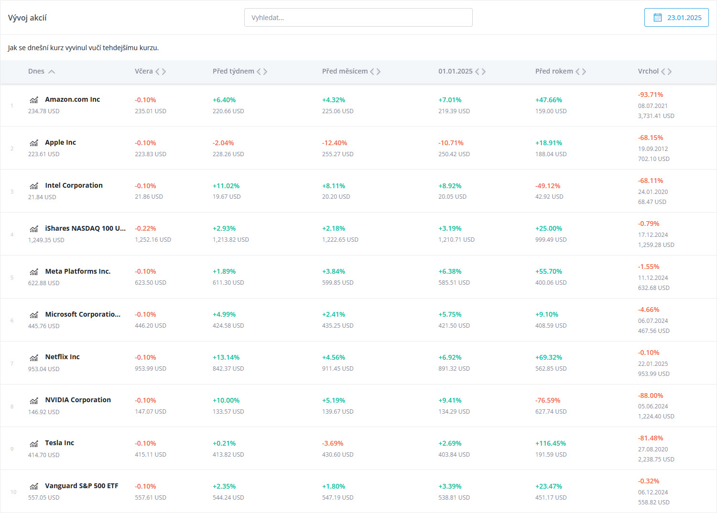The width and height of the screenshot is (717, 513).
Task: Open chart icon for Netflix Inc
Action: (x=34, y=357)
